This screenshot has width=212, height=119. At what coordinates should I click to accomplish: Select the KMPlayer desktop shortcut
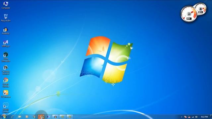[6, 43]
